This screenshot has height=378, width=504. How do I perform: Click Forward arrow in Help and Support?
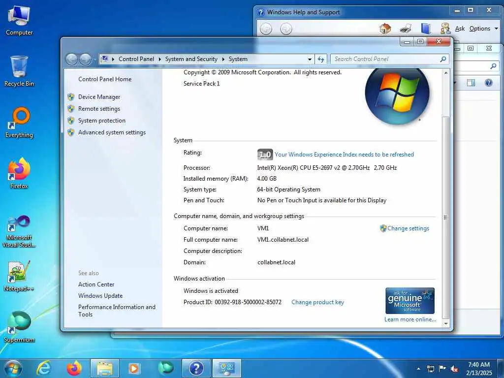(286, 29)
